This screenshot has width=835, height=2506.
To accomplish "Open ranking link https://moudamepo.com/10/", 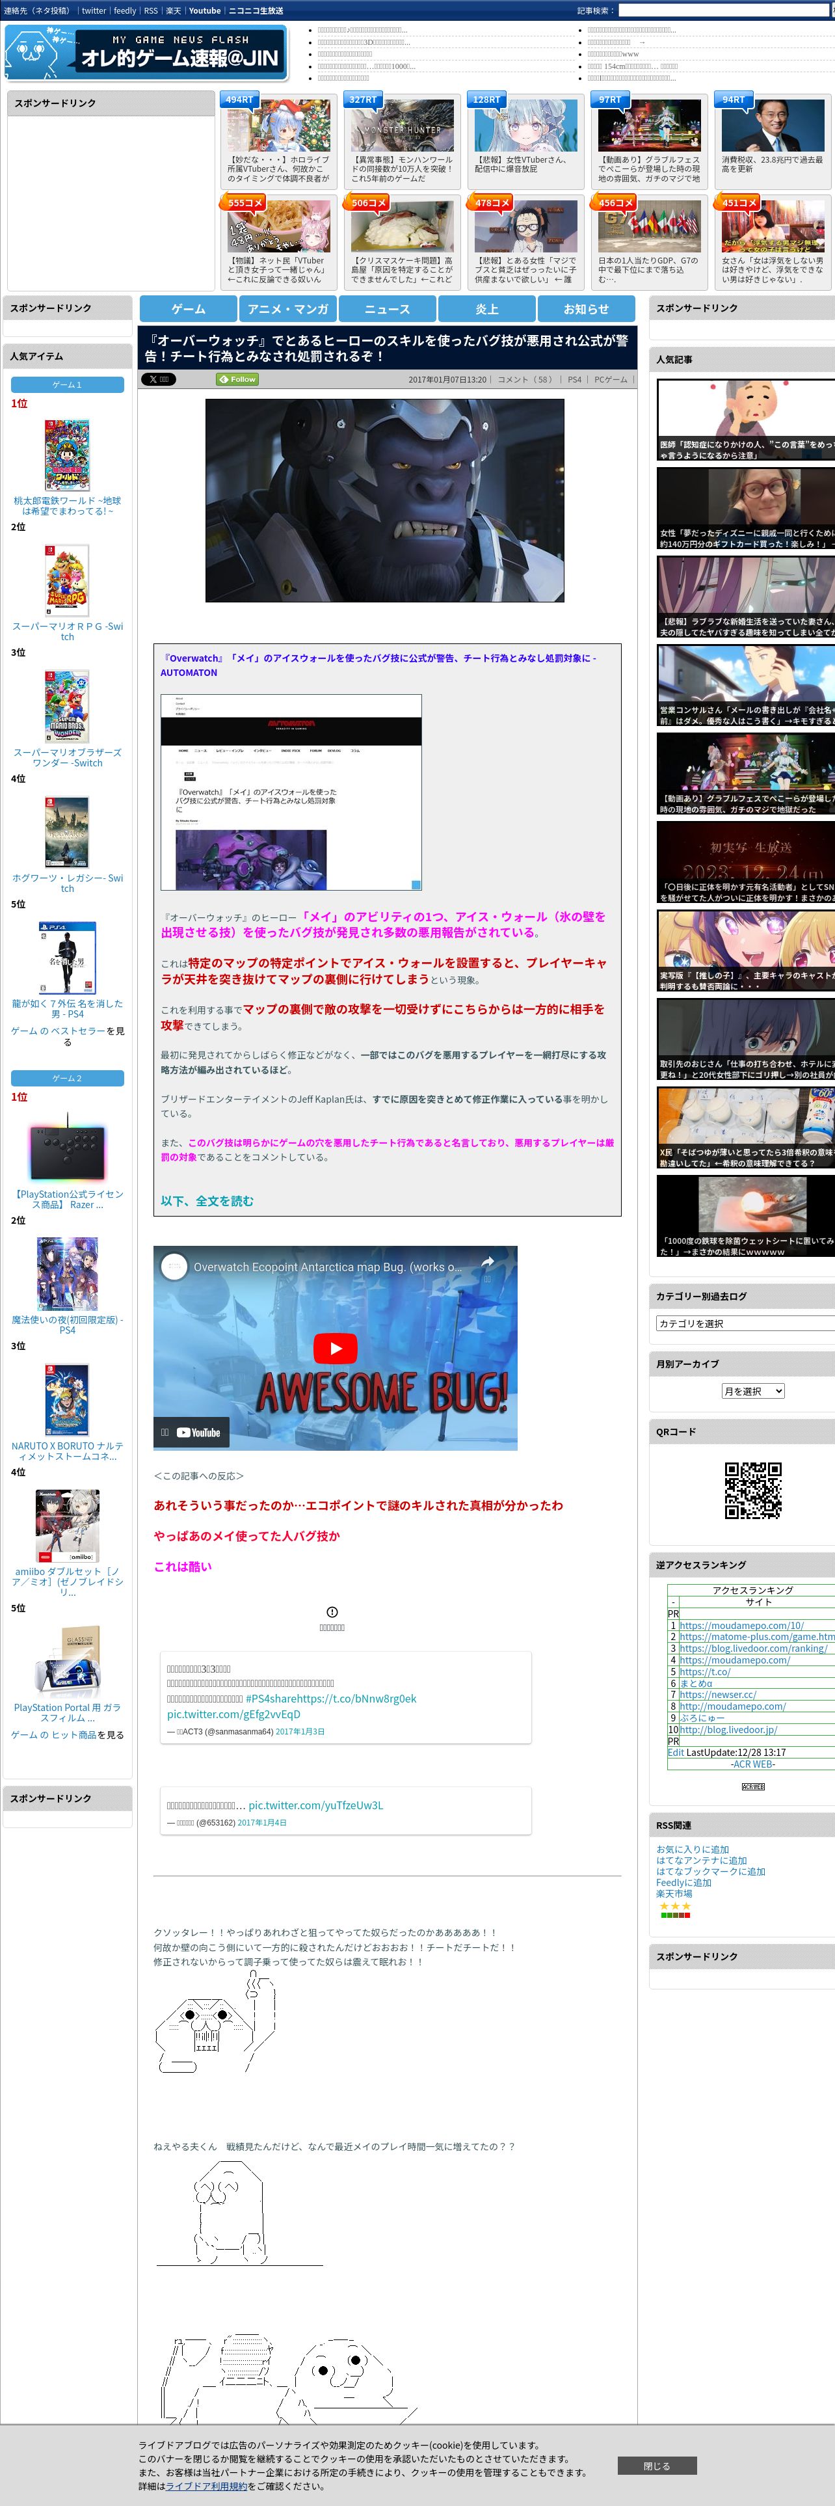I will pos(741,1624).
